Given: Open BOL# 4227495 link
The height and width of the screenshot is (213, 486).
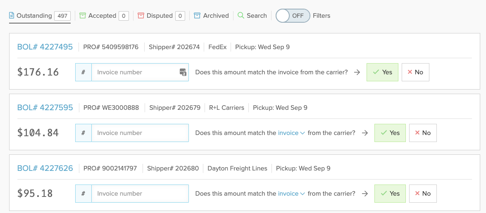Looking at the screenshot, I should pyautogui.click(x=45, y=47).
